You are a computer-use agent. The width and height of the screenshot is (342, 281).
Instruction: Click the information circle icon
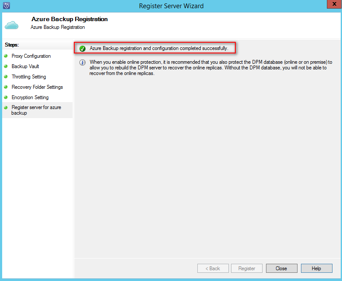point(82,62)
